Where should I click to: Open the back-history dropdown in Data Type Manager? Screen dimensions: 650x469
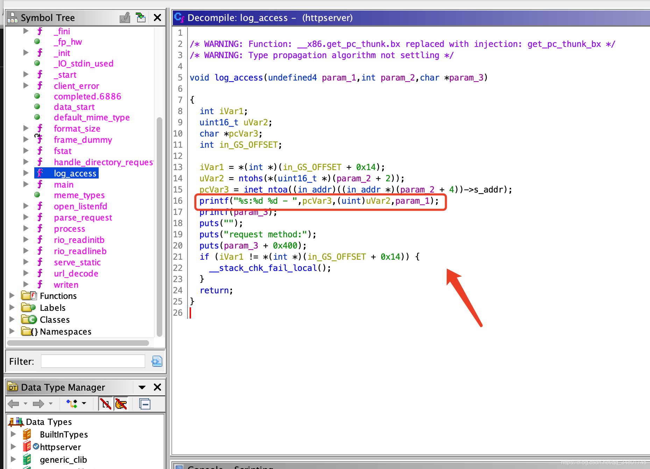26,404
